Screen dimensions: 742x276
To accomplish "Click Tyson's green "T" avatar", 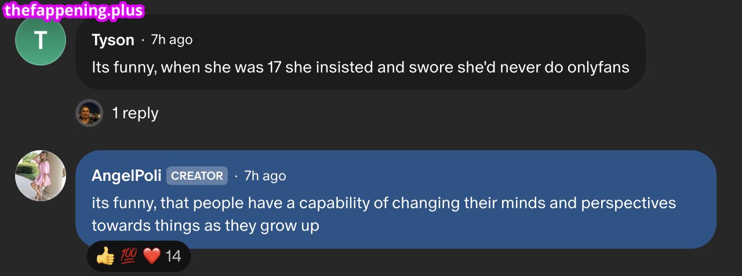I will point(40,41).
